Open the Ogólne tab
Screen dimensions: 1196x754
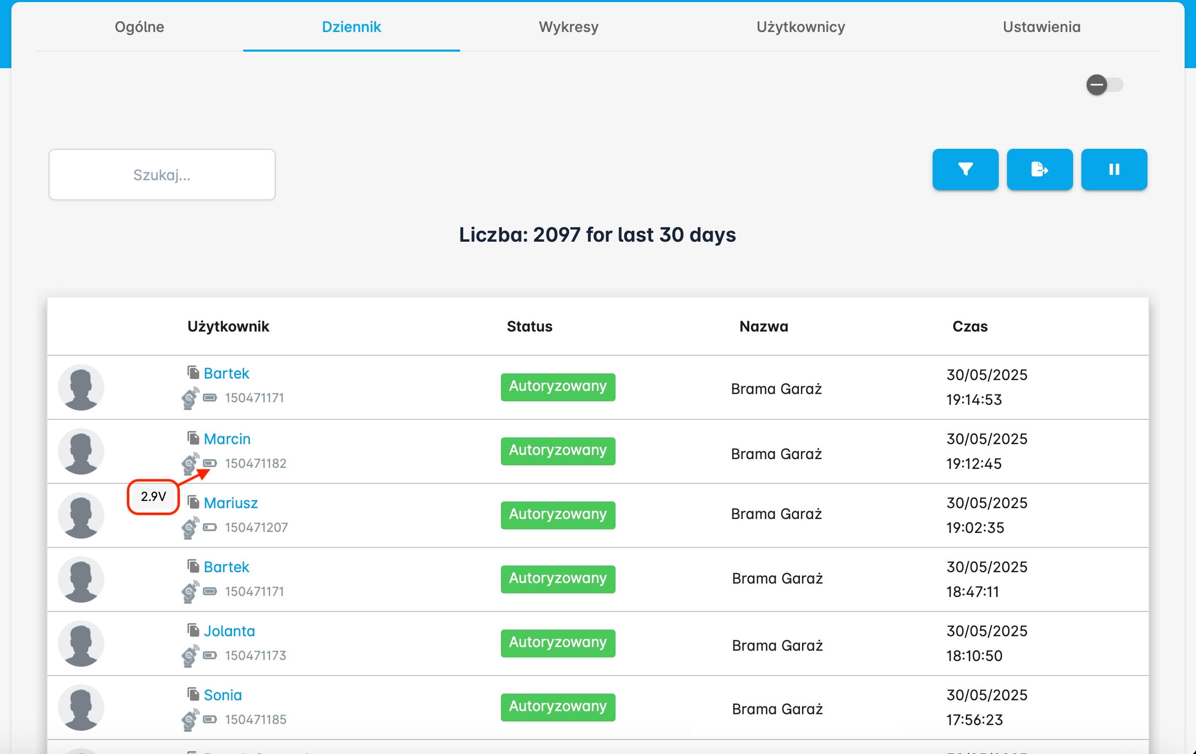point(139,27)
